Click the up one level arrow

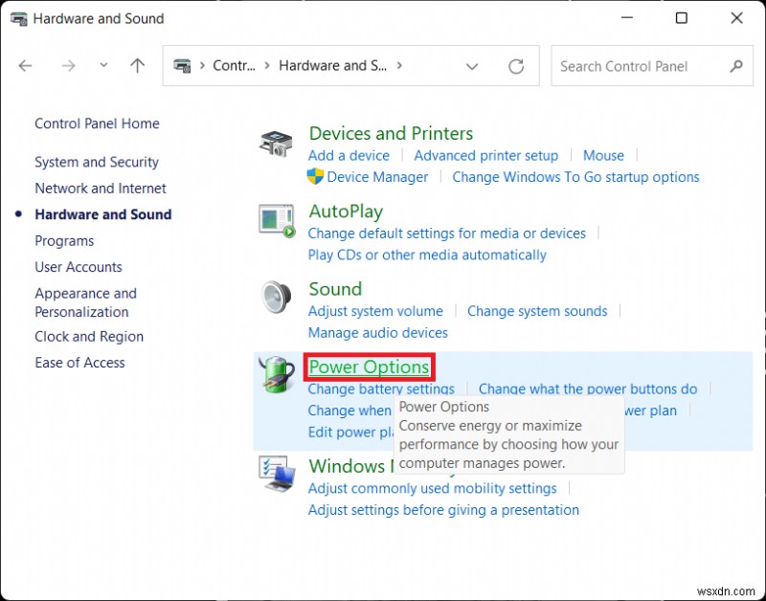pos(137,65)
